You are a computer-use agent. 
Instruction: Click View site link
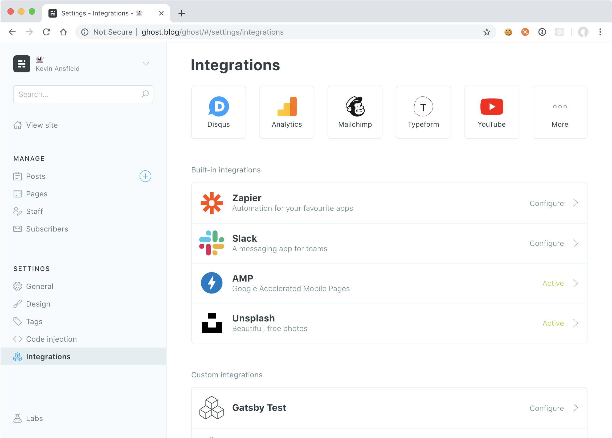point(42,125)
